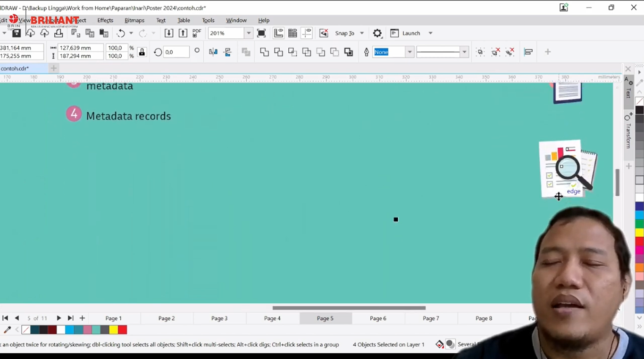The height and width of the screenshot is (359, 644).
Task: Go to the previous page arrow
Action: (x=17, y=318)
